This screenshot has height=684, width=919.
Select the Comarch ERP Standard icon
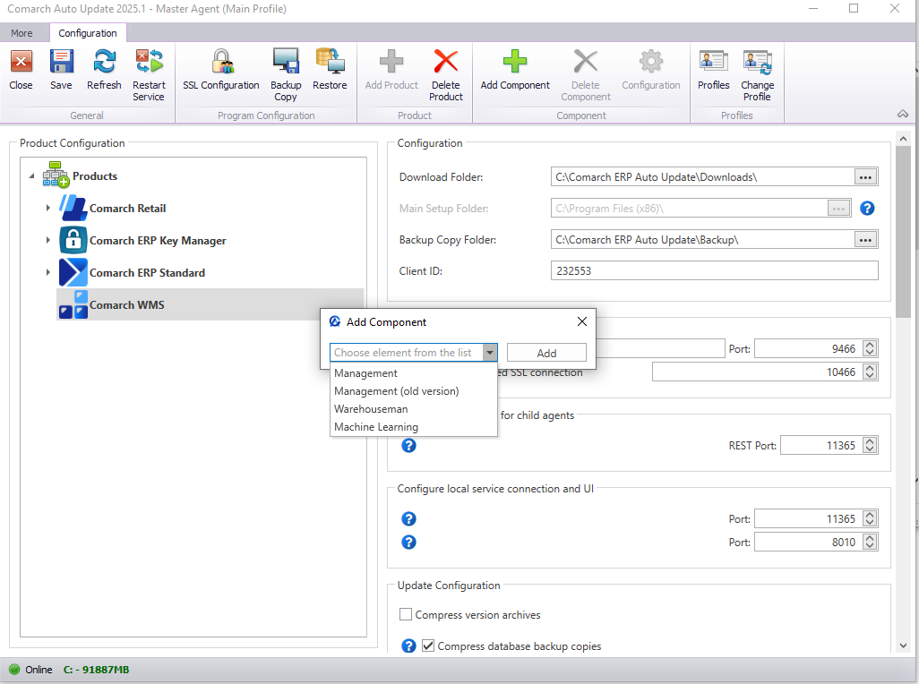(x=73, y=272)
